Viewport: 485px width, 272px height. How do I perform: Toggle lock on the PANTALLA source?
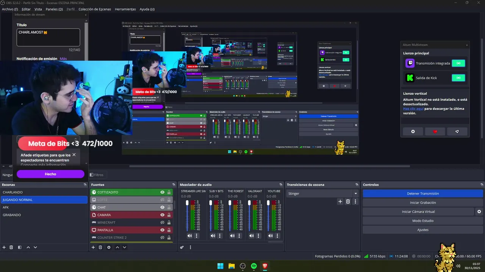point(169,230)
